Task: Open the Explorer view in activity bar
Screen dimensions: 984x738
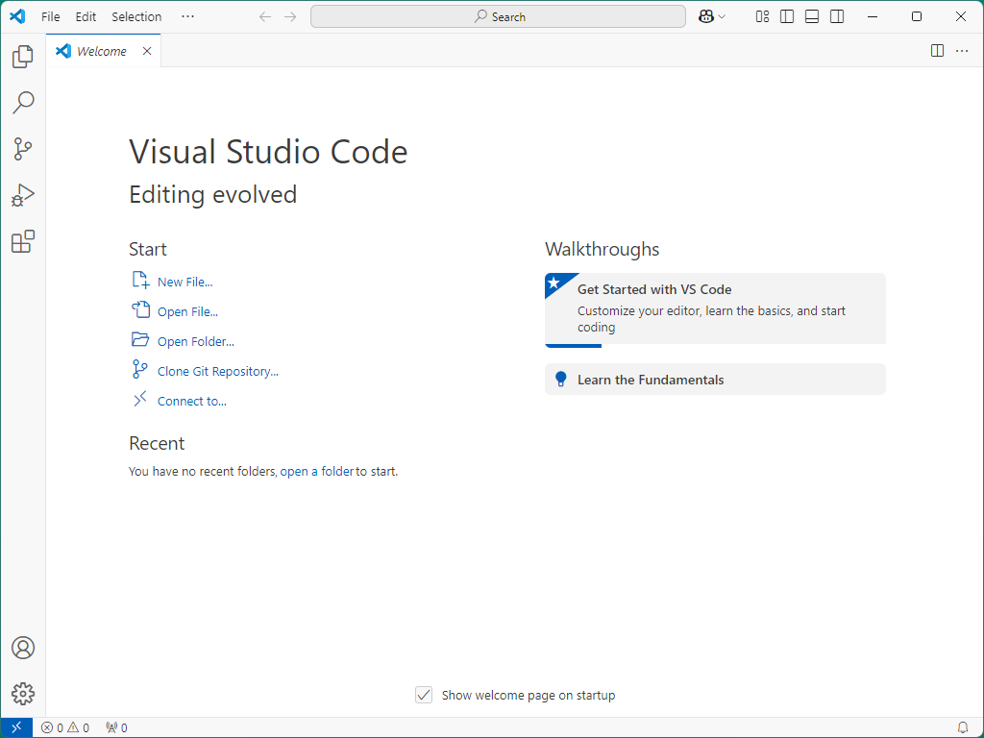Action: 23,57
